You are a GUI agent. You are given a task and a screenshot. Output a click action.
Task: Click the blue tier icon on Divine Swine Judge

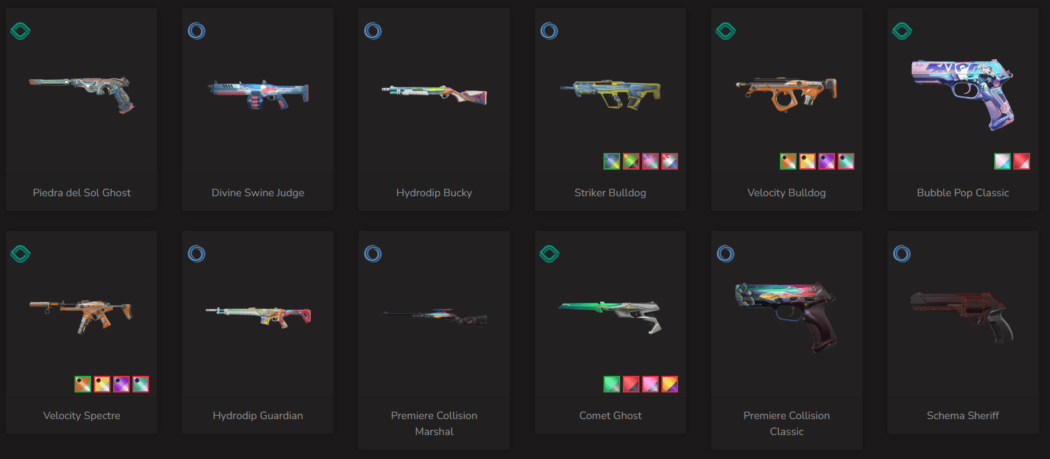tap(196, 31)
